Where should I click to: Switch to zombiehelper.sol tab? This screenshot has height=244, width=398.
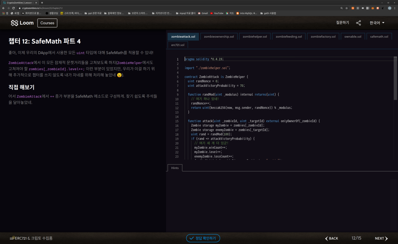tap(255, 36)
